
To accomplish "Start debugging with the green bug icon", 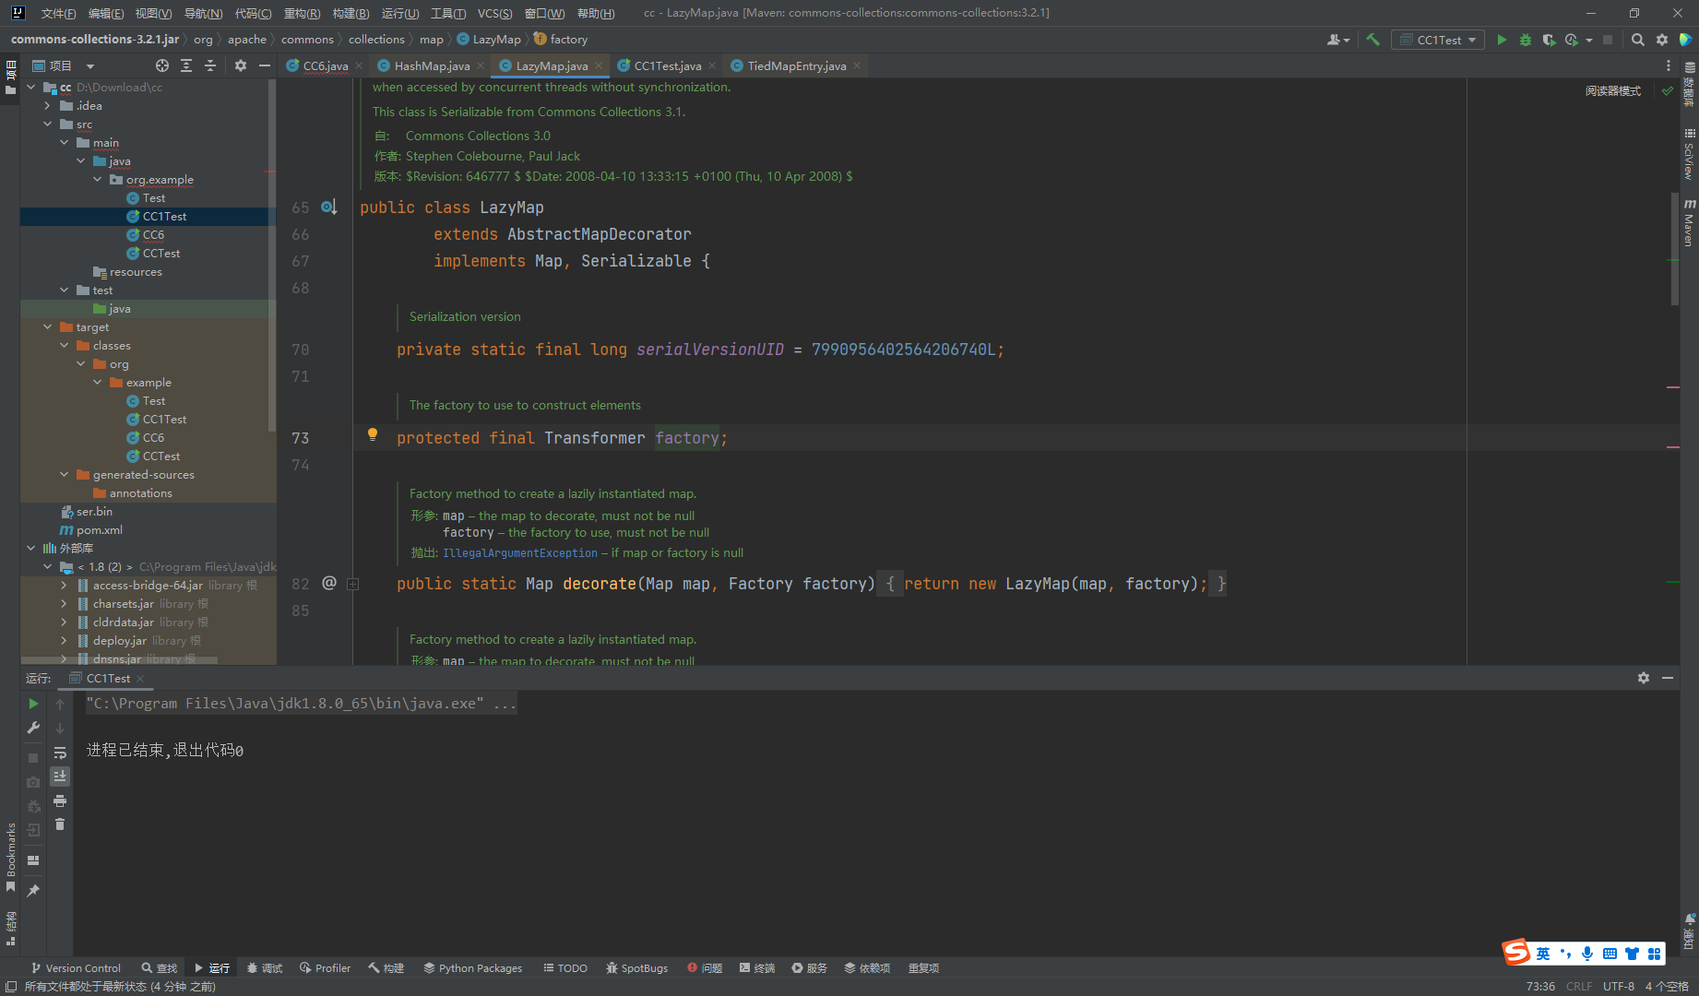I will [1525, 40].
